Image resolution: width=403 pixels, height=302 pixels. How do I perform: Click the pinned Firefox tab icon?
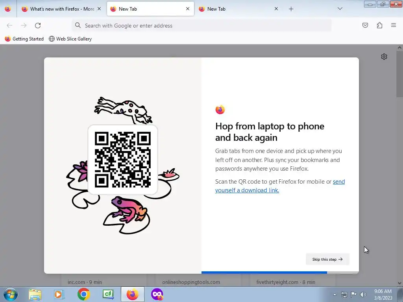[8, 9]
